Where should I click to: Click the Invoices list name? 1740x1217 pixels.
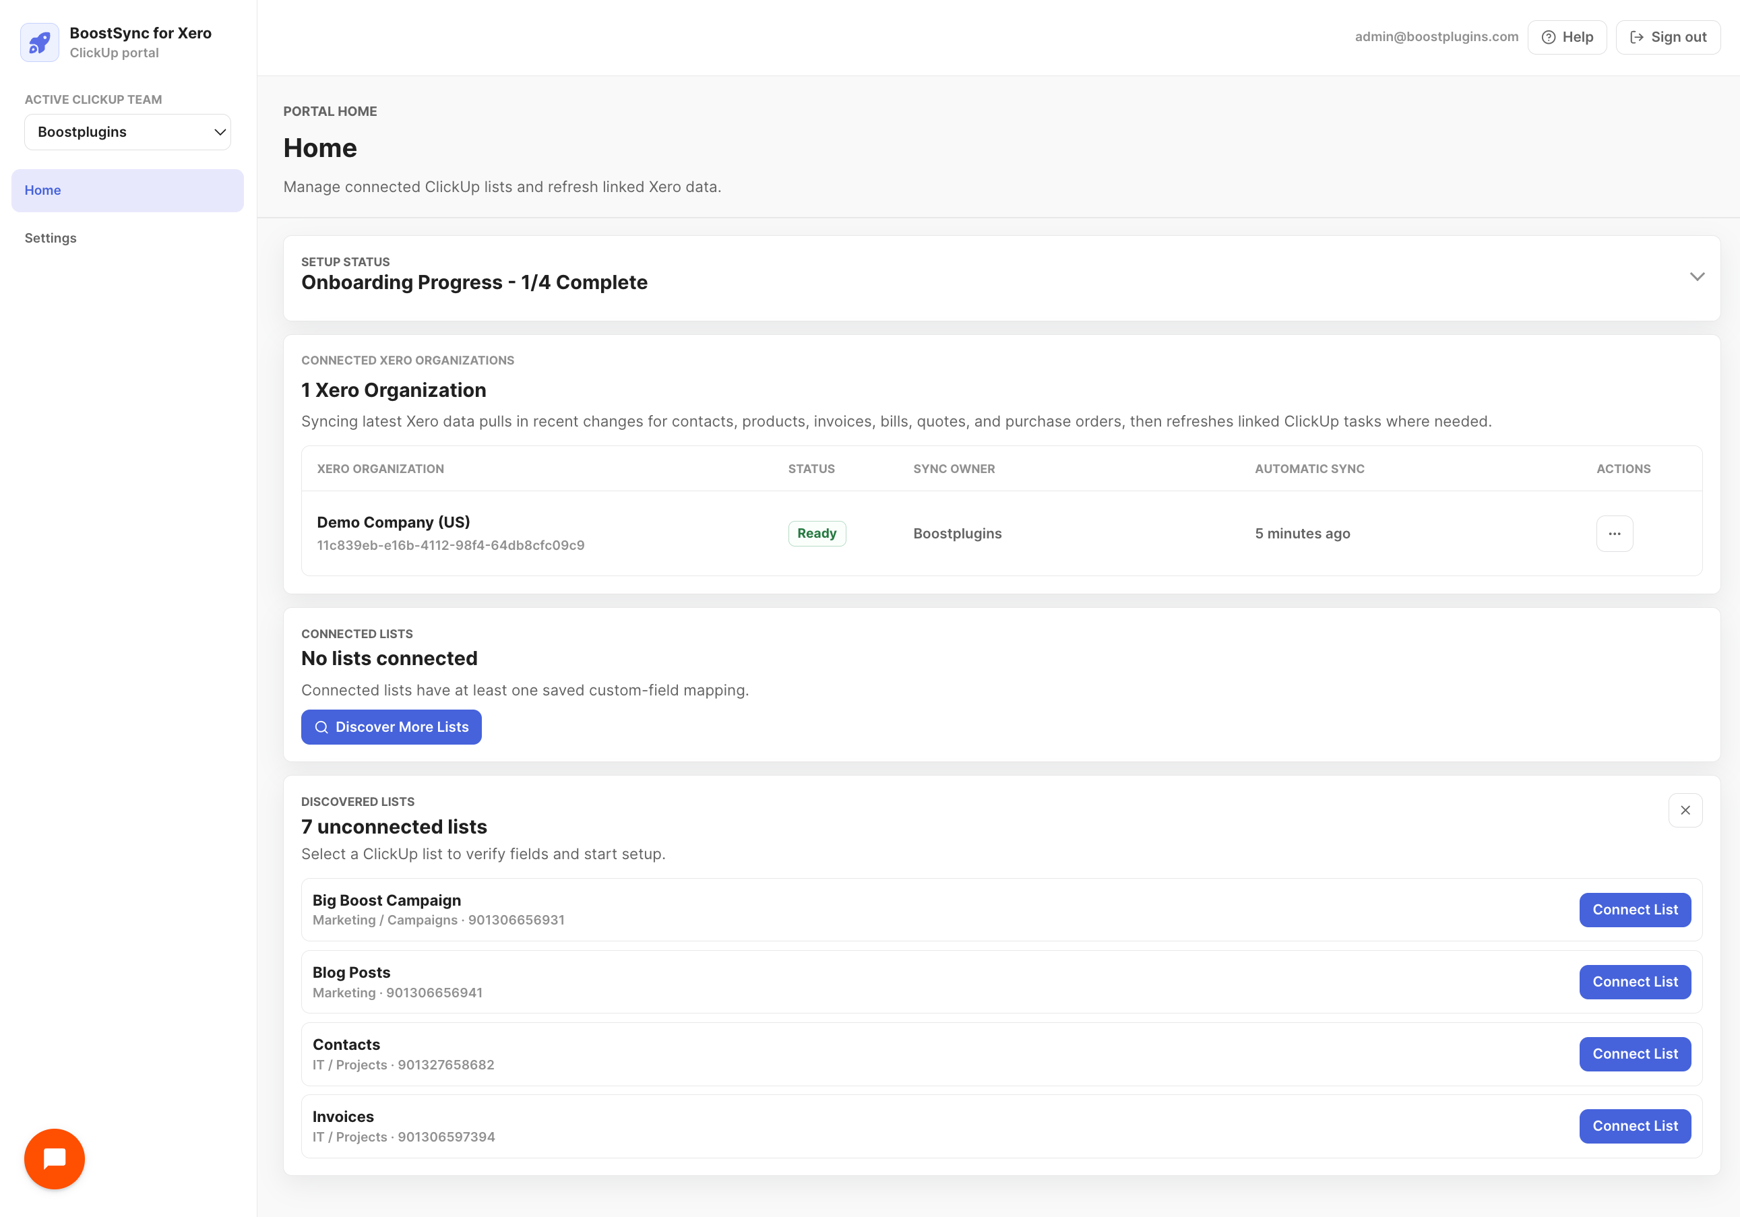pyautogui.click(x=343, y=1116)
